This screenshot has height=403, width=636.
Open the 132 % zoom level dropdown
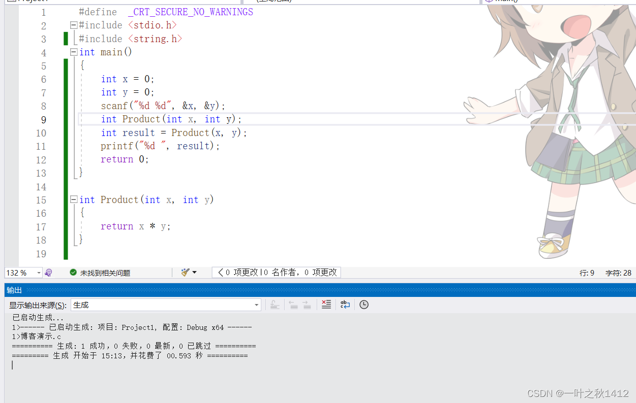pyautogui.click(x=39, y=273)
